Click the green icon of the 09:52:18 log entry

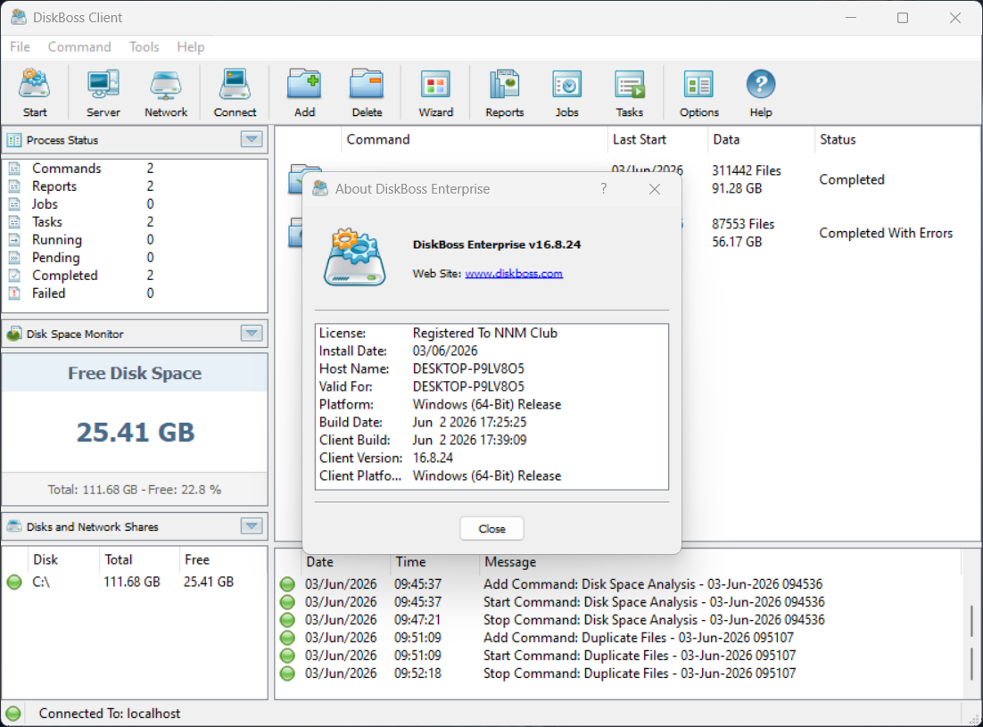click(287, 673)
